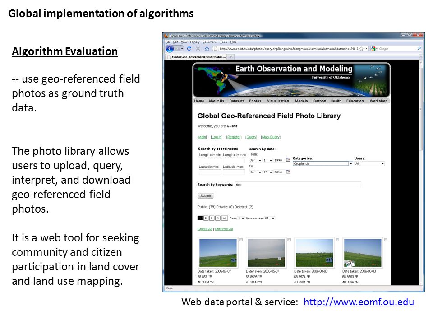Follow the [Map Query] link

pyautogui.click(x=271, y=137)
